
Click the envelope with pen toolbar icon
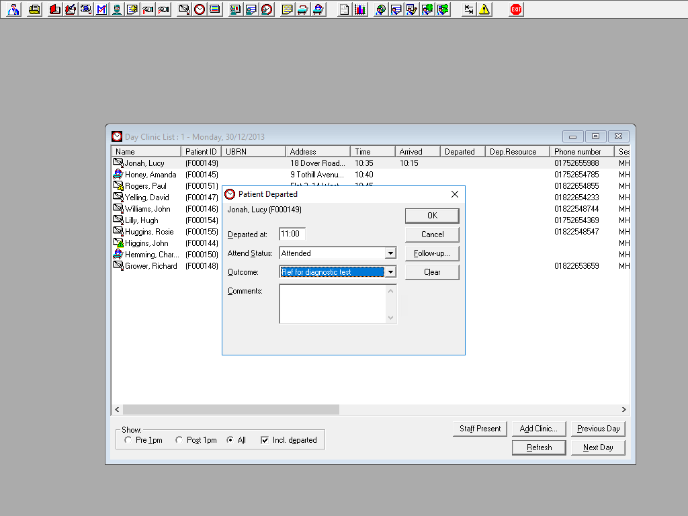(x=184, y=9)
